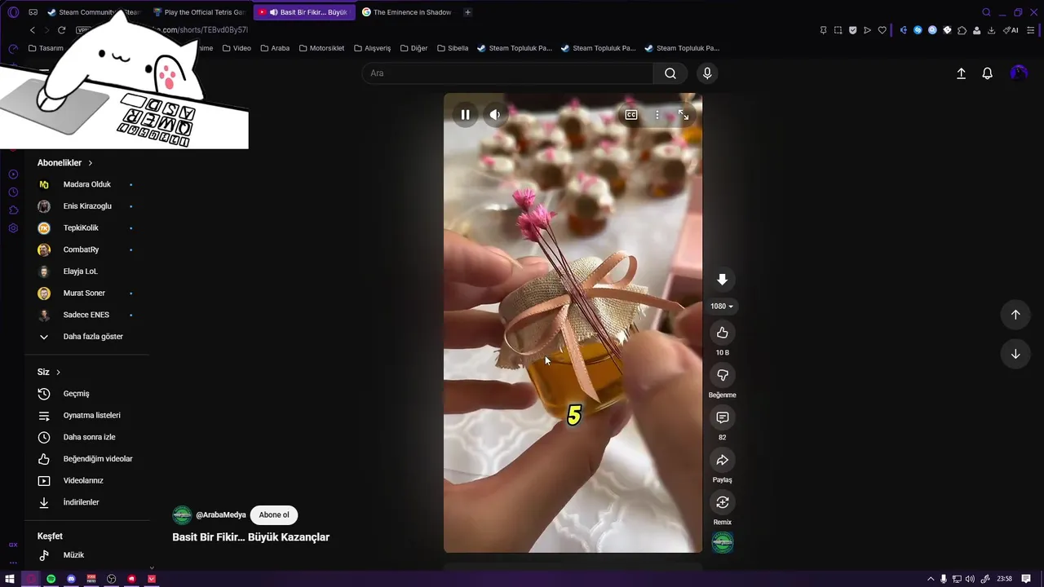Open the Murat Soner channel
Image resolution: width=1044 pixels, height=587 pixels.
86,293
